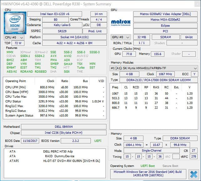Click the CPU Turbo Max row
201x181 pixels.
pyautogui.click(x=54, y=97)
